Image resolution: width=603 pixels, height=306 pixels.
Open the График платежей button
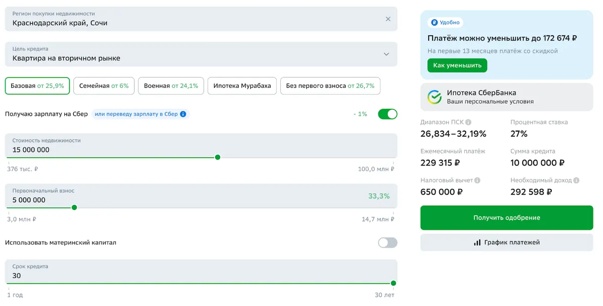pos(507,242)
